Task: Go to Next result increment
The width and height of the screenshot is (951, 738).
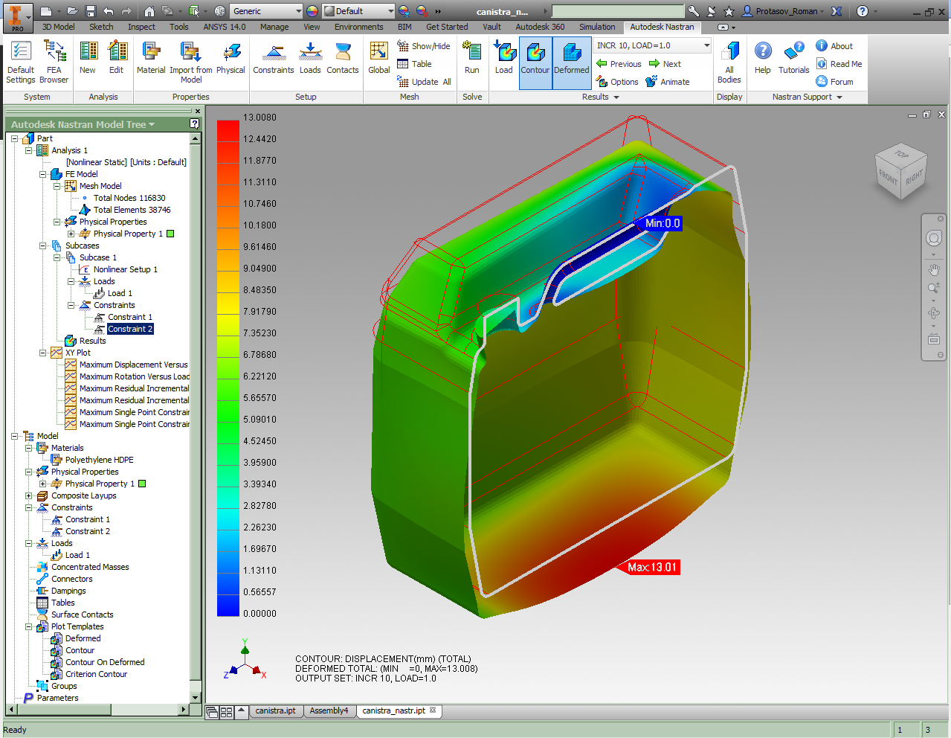Action: point(665,64)
